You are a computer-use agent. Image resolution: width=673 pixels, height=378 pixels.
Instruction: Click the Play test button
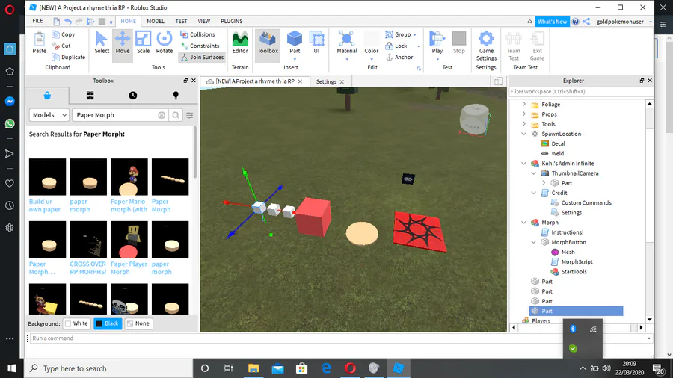coord(437,43)
